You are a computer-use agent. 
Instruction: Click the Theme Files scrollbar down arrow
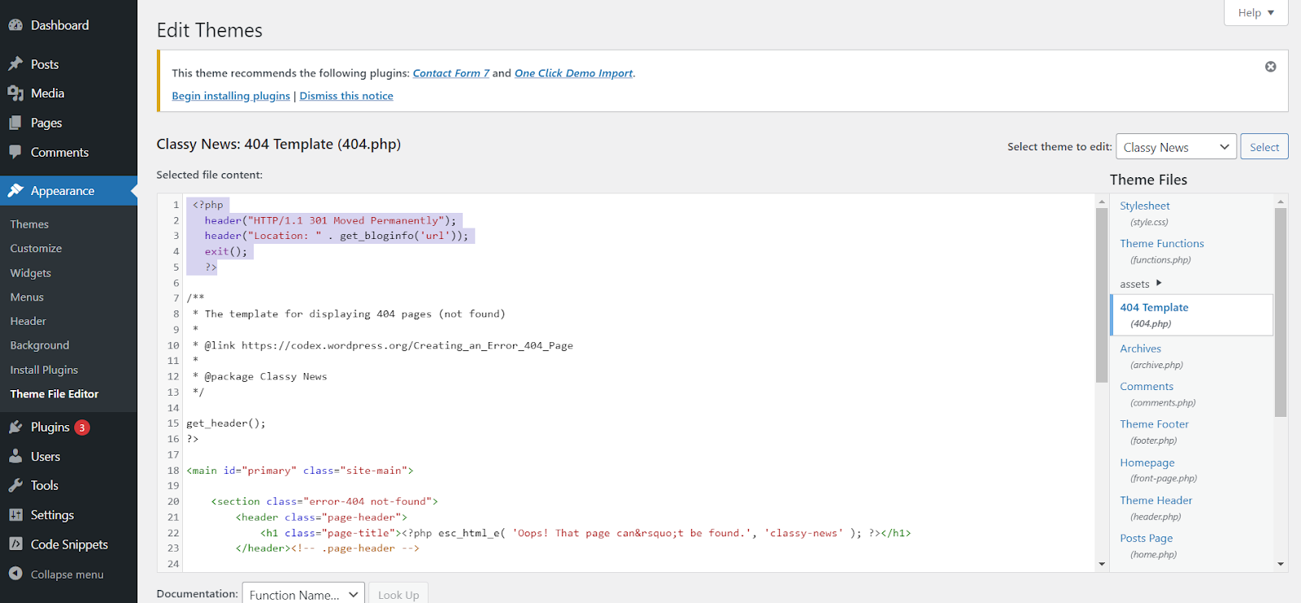coord(1281,564)
